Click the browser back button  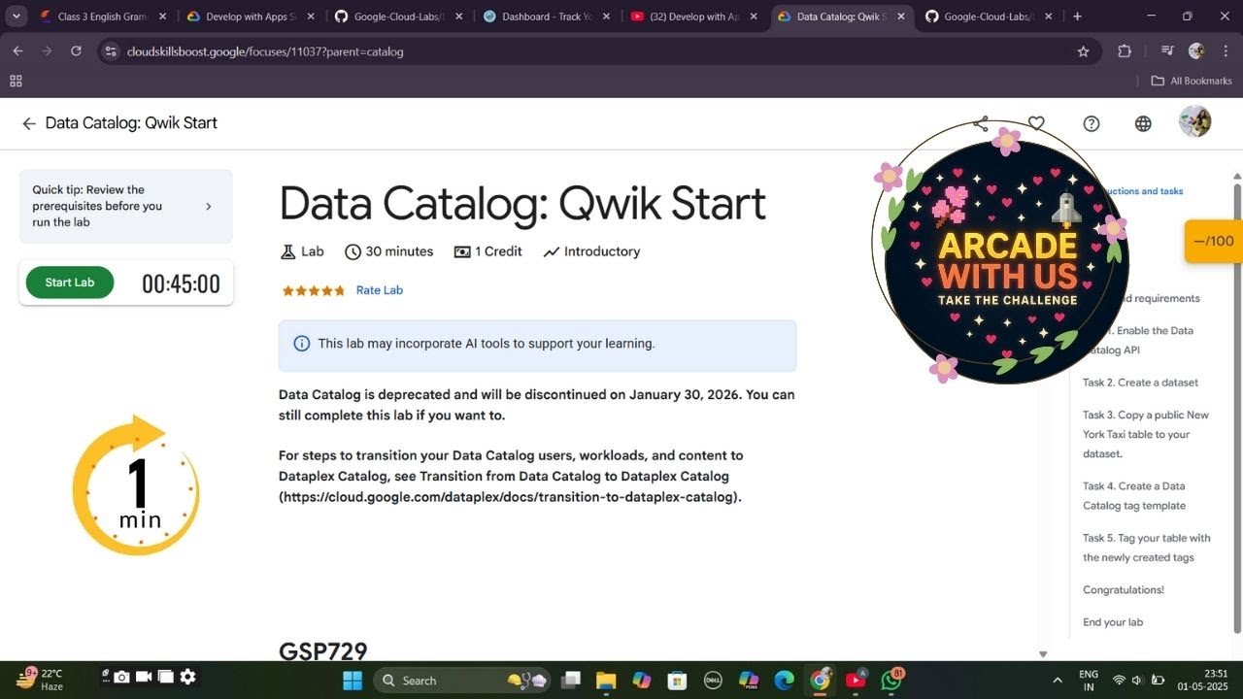[x=17, y=51]
